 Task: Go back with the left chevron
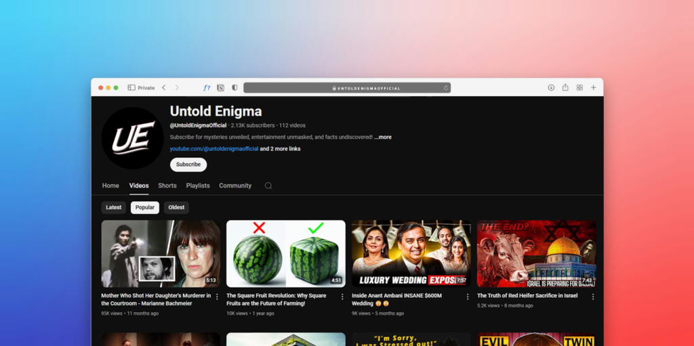coord(164,87)
